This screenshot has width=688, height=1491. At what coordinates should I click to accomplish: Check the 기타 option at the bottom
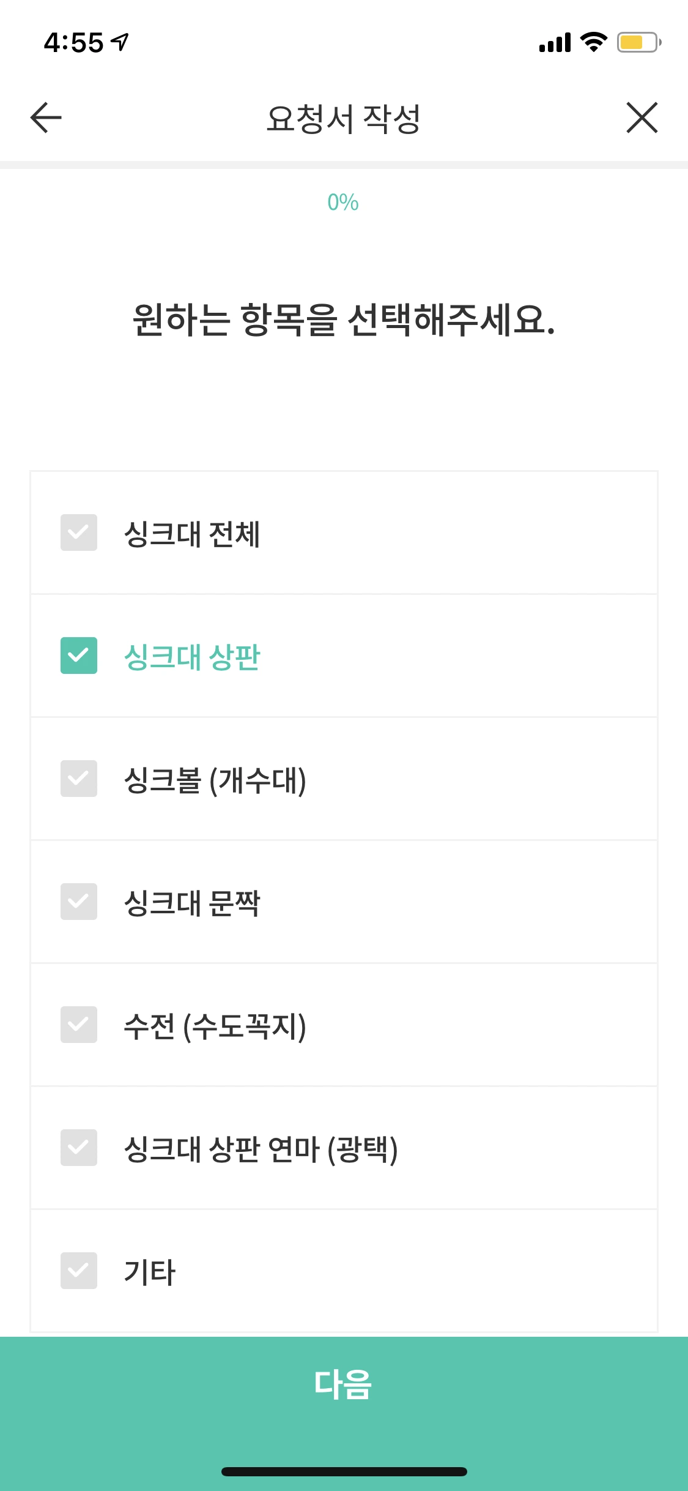click(x=78, y=1271)
